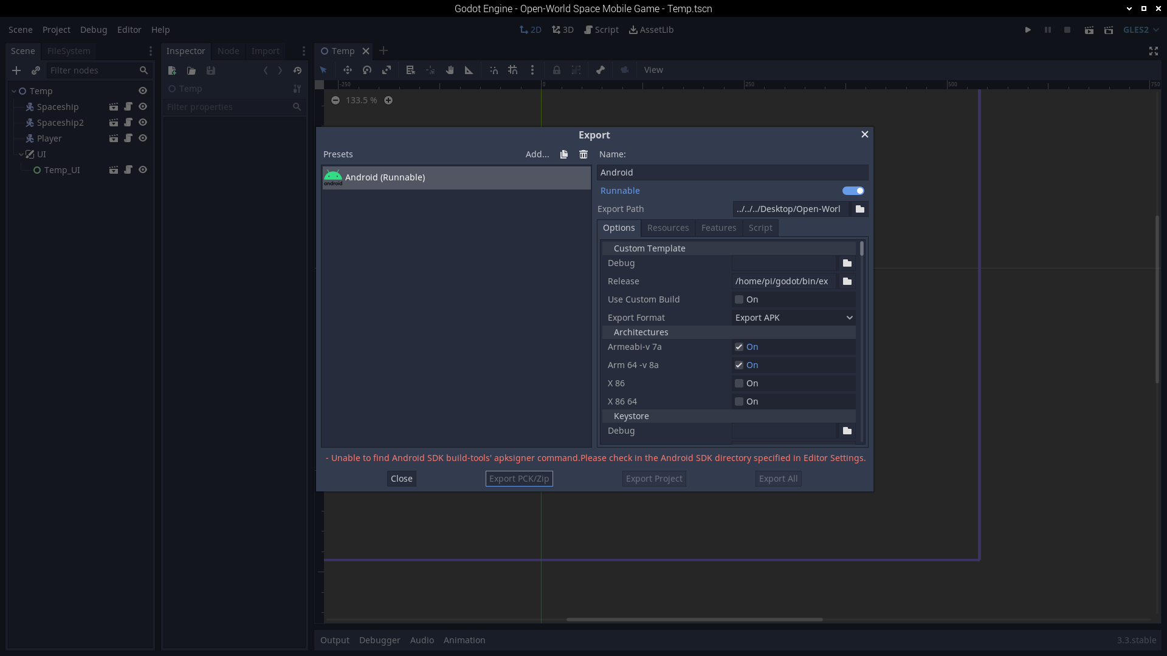The width and height of the screenshot is (1167, 656).
Task: Select the Move Mode tool
Action: pos(347,70)
